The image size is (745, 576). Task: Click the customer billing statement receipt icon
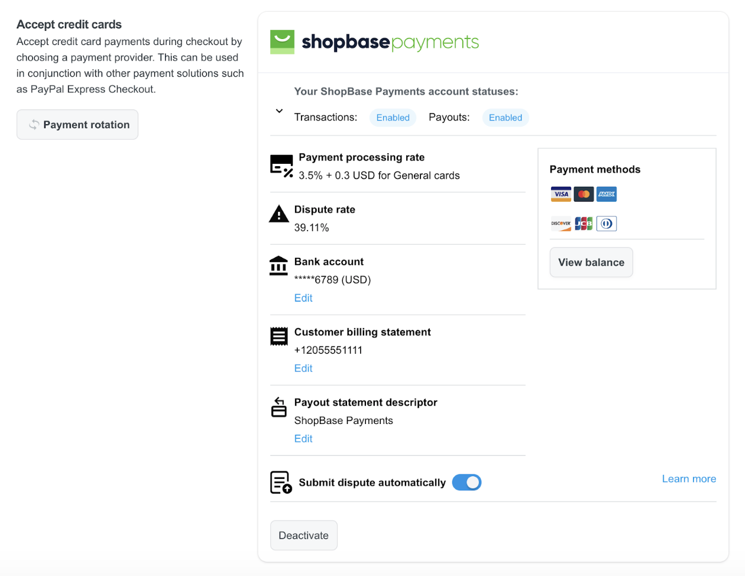pos(278,336)
